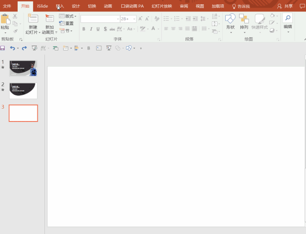Toggle Strikethrough formatting
Screen dimensions: 306x234
112,29
